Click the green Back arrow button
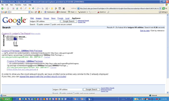 tap(2, 8)
